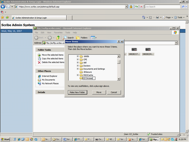Open the Tools menu in FTP window

(x=68, y=33)
